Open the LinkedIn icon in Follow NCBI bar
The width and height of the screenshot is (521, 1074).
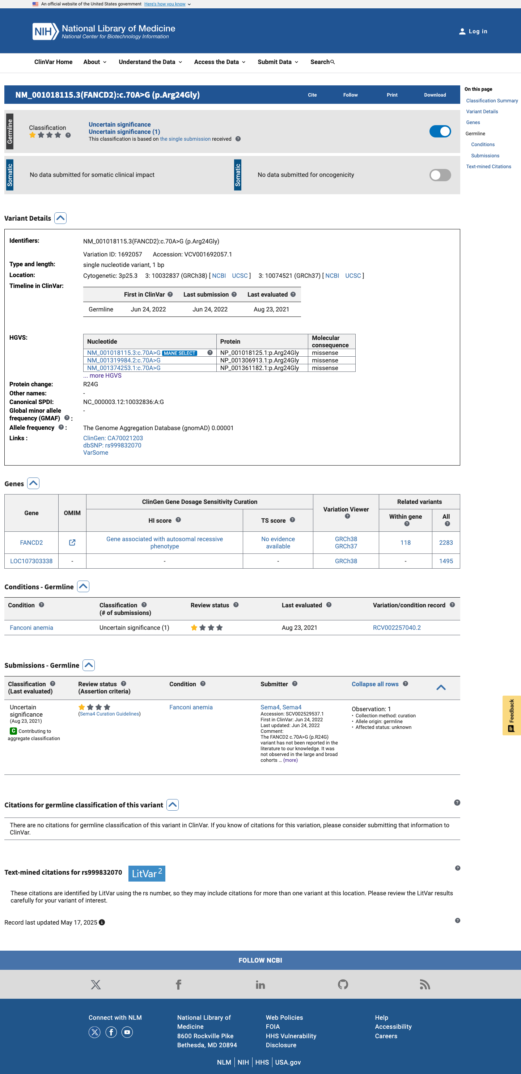tap(260, 984)
